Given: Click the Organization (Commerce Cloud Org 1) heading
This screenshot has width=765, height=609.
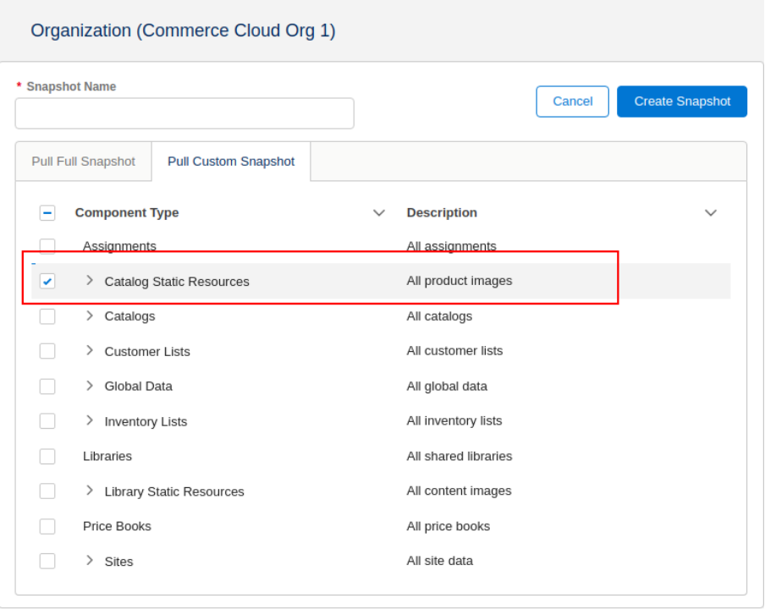Looking at the screenshot, I should click(x=183, y=30).
